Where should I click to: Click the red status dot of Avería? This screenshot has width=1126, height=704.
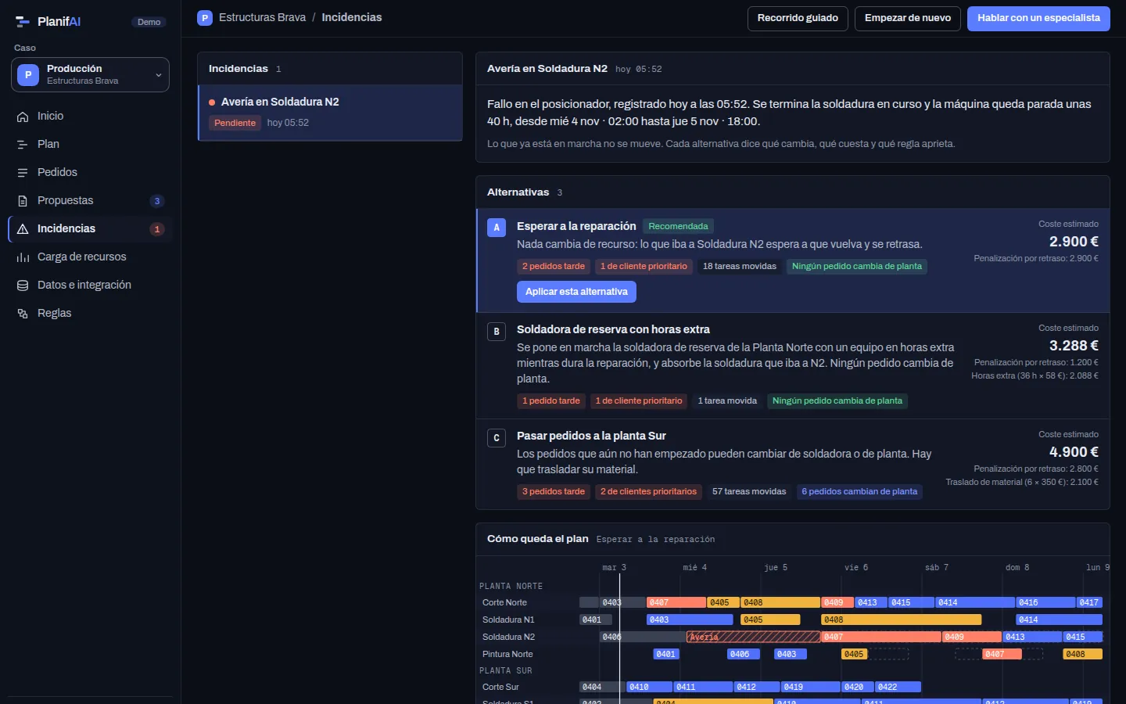click(x=212, y=102)
